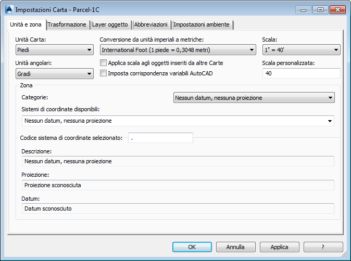Switch to the Trasformazione tab
Viewport: 351px width, 261px height.
(x=67, y=24)
